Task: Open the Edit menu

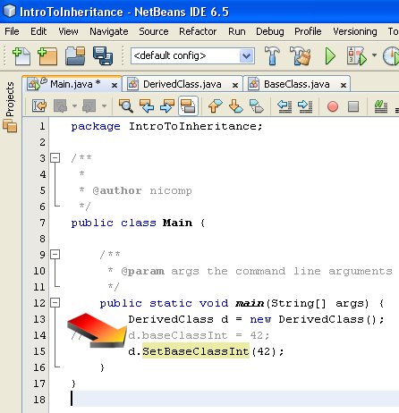Action: coord(38,31)
